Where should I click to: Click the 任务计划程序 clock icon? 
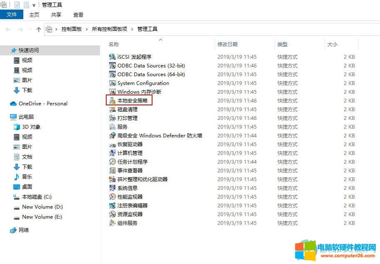tap(112, 162)
